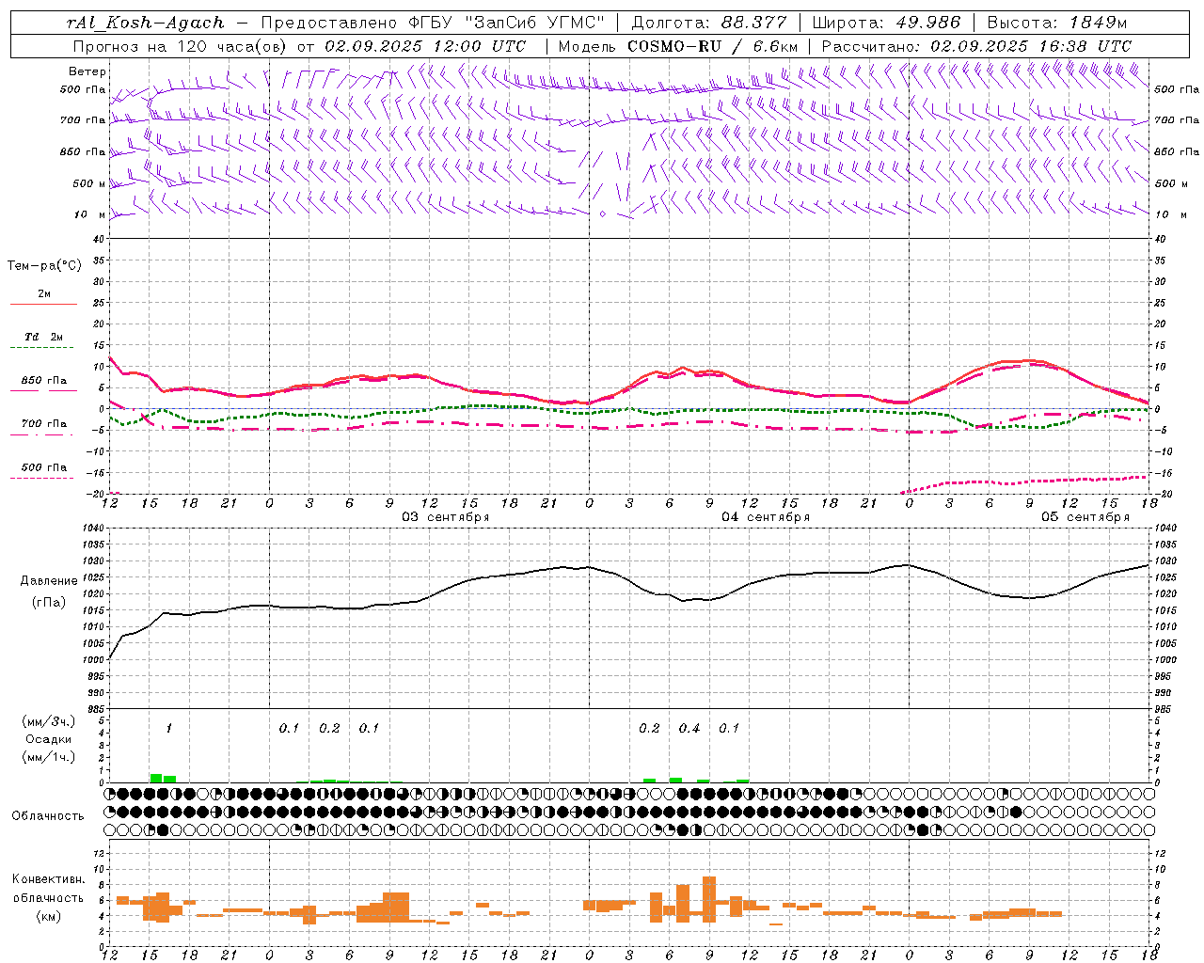Image resolution: width=1204 pixels, height=963 pixels.
Task: Select the latitude value 49.986
Action: [x=927, y=23]
